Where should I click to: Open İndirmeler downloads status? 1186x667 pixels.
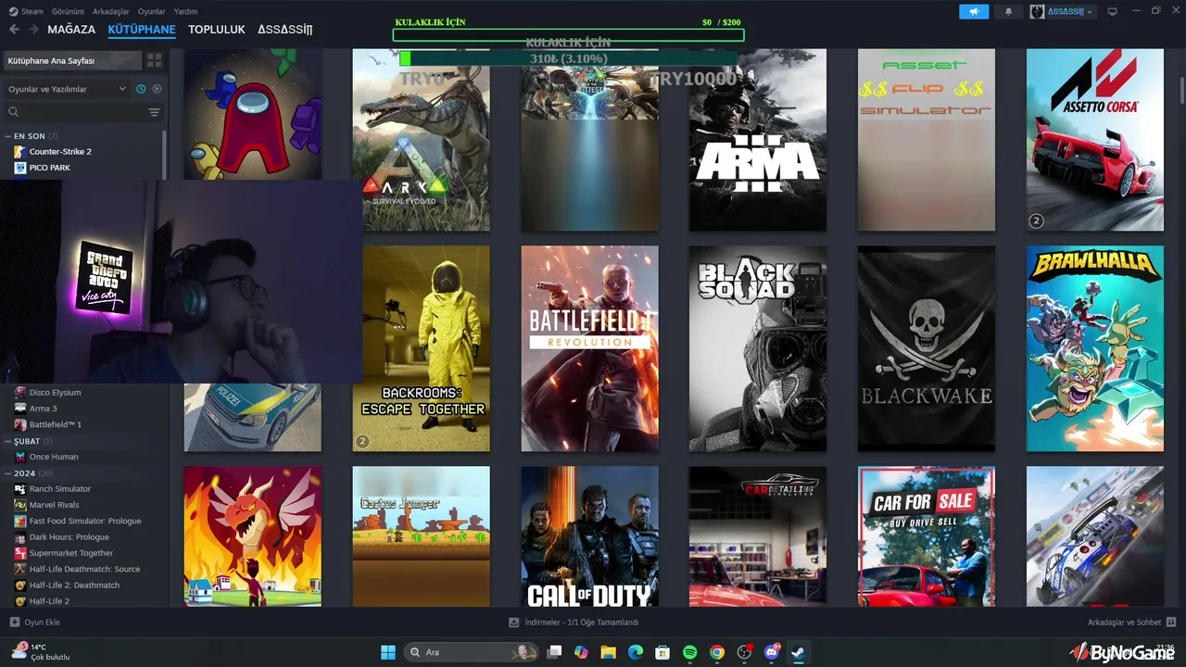tap(574, 623)
